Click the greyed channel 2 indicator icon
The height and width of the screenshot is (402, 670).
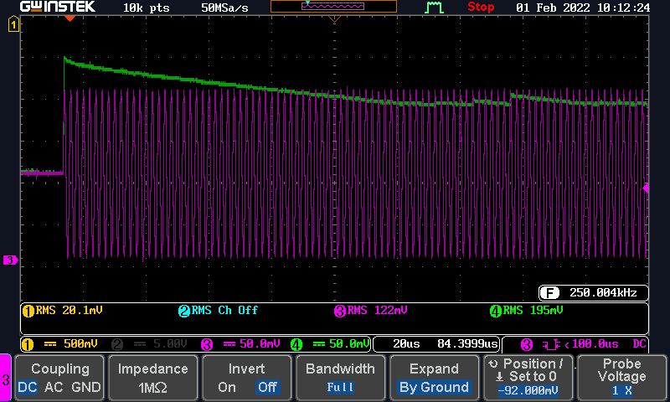tap(117, 344)
